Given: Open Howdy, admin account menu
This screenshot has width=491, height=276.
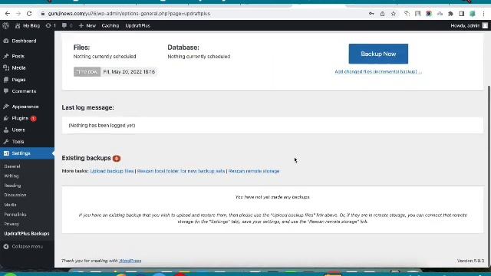Looking at the screenshot, I should click(469, 25).
